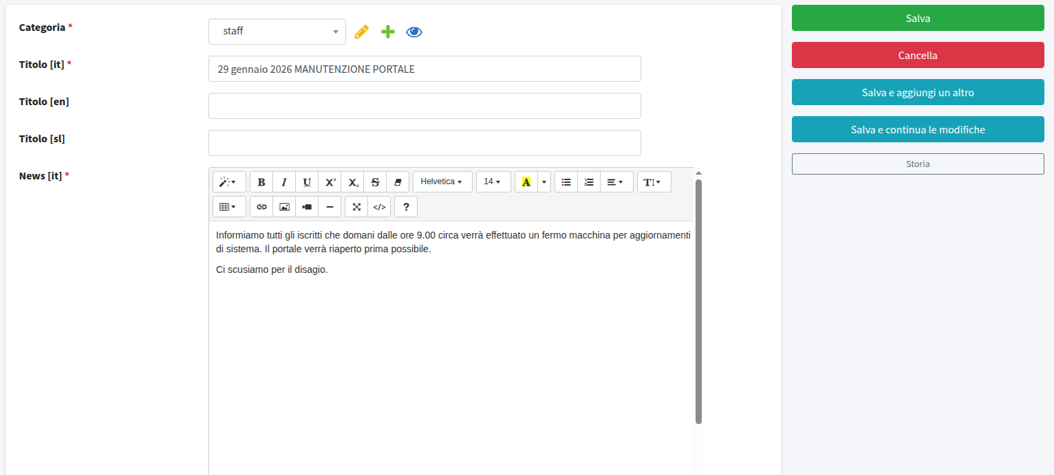Open the Helvetica font family dropdown
The image size is (1054, 475).
tap(442, 182)
